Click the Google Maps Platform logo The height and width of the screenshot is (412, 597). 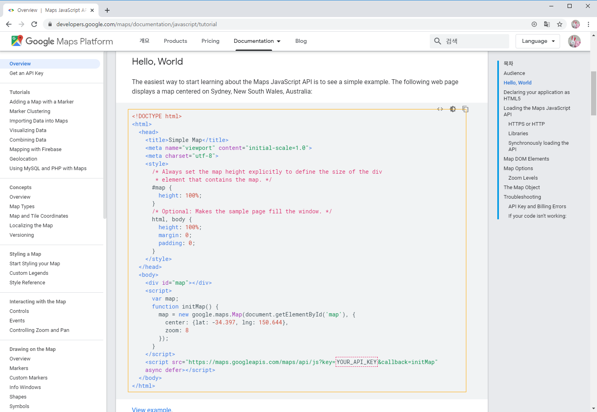tap(62, 41)
